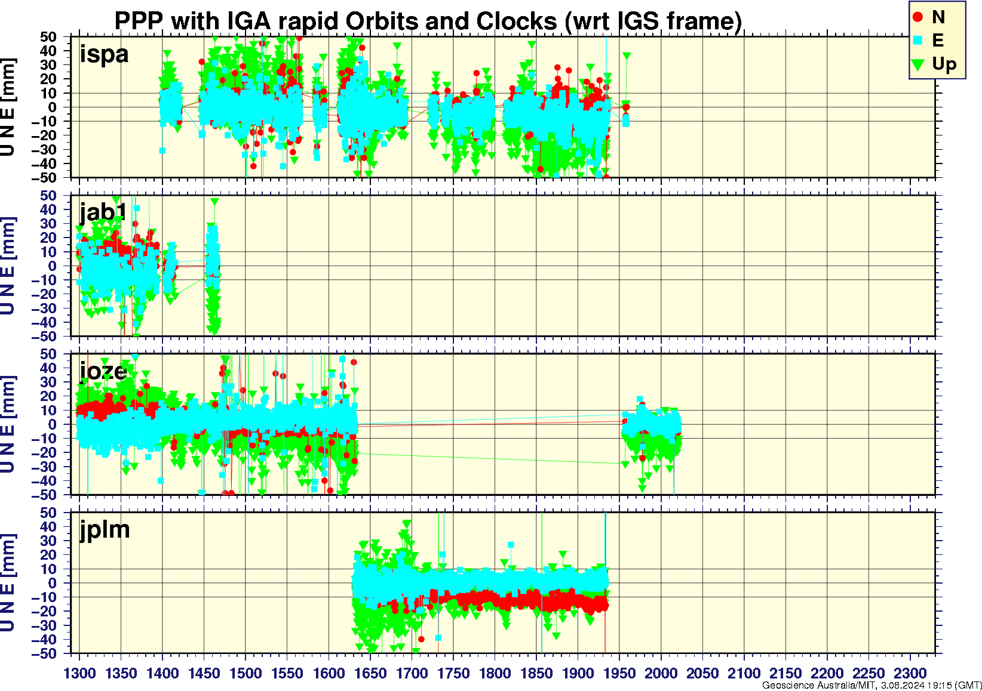Select the 'jab1' station label
982x691 pixels.
tap(103, 211)
